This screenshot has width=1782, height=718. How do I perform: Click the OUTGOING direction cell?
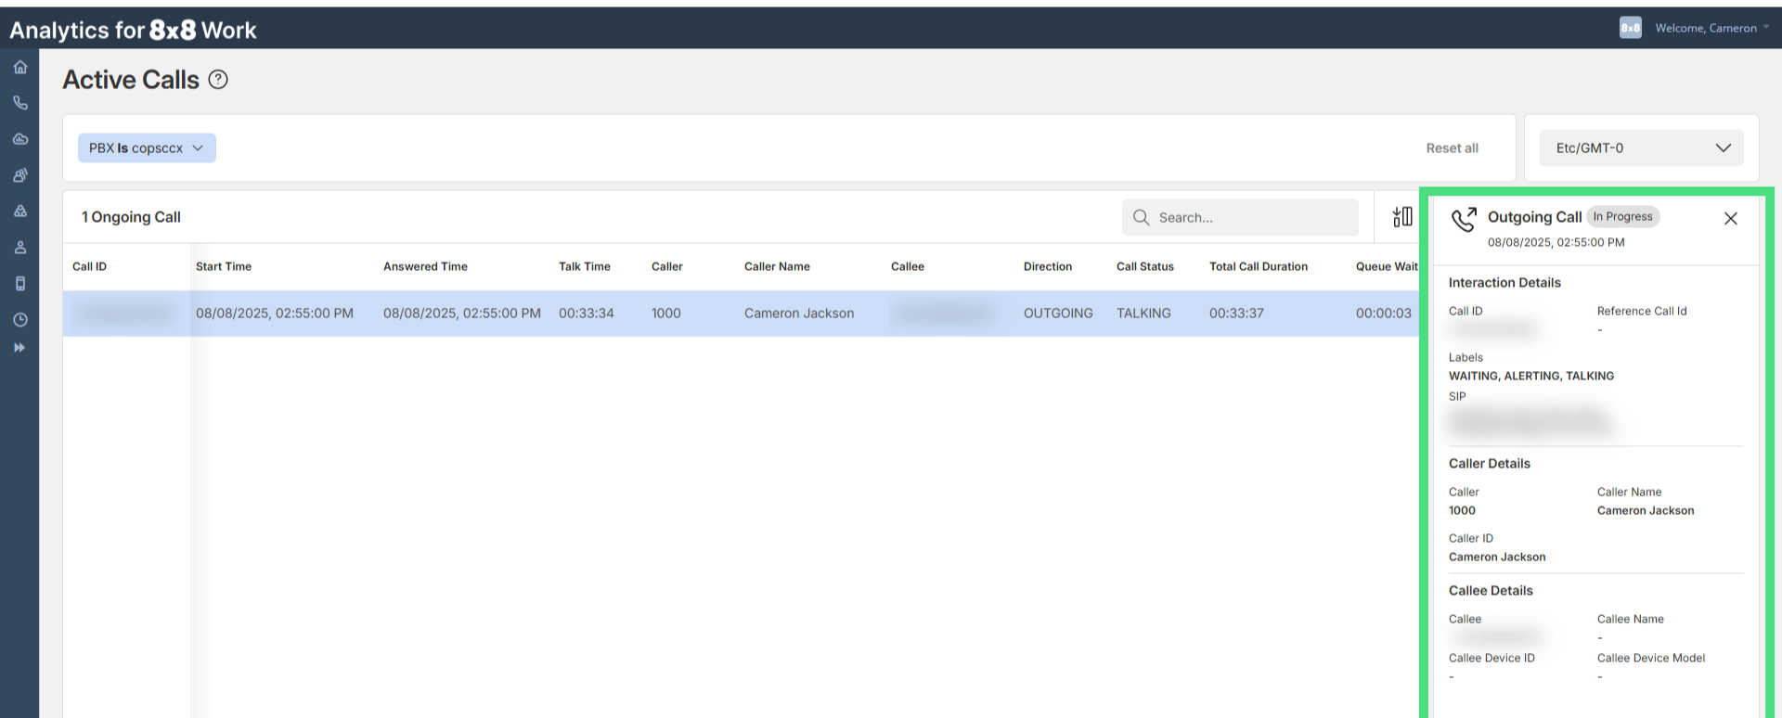(1058, 314)
